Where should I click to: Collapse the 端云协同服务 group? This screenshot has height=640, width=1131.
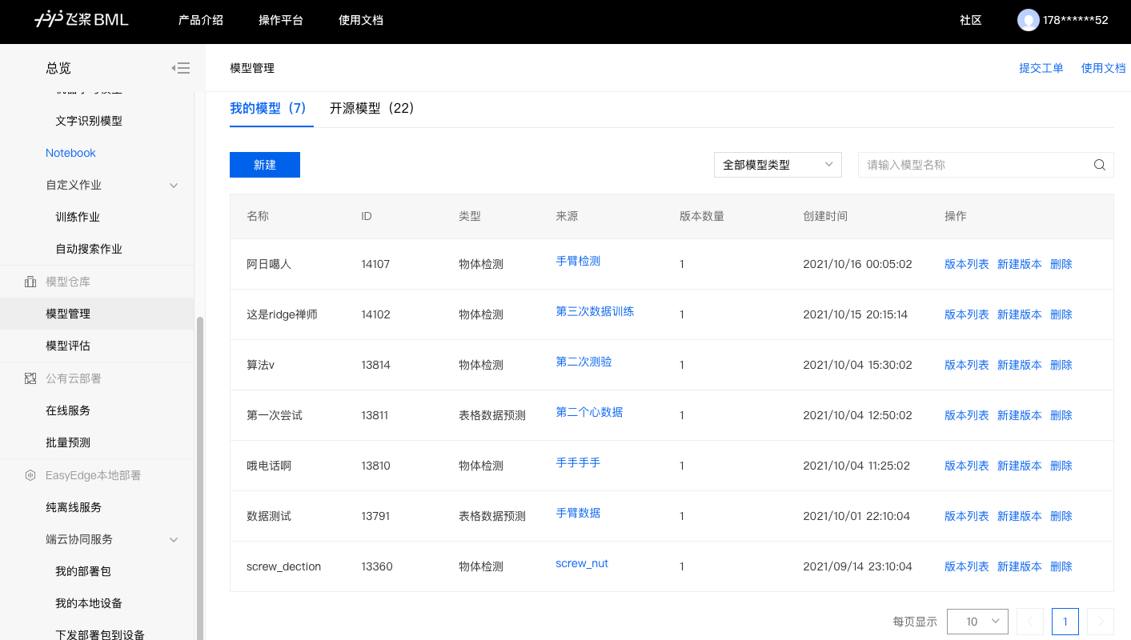click(x=174, y=540)
